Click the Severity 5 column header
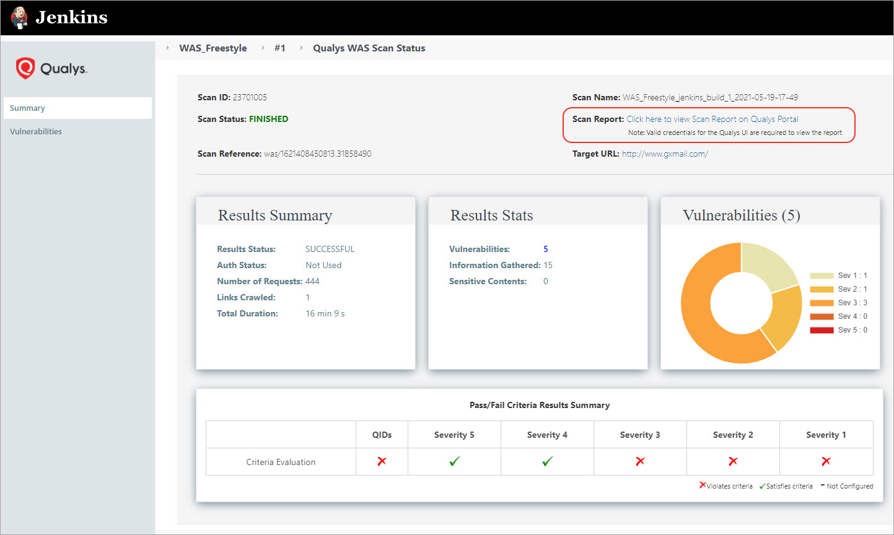 [x=454, y=435]
